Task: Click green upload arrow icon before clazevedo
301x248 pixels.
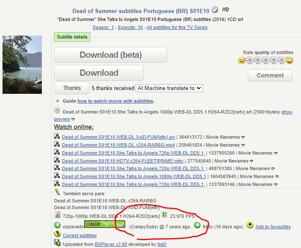Action: click(57, 225)
